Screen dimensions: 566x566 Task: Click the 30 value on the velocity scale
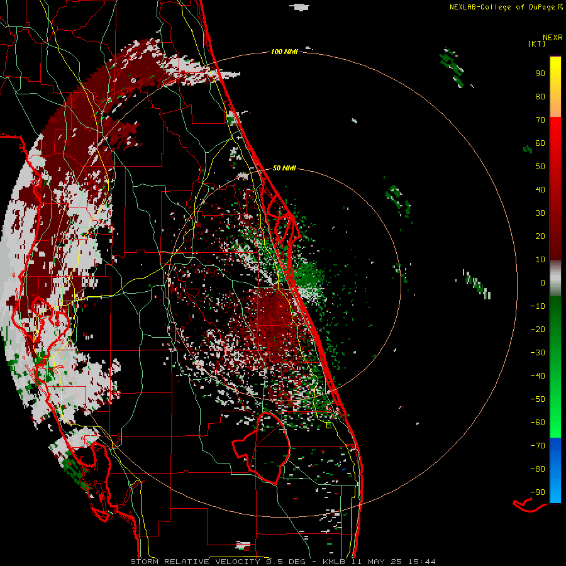[540, 213]
